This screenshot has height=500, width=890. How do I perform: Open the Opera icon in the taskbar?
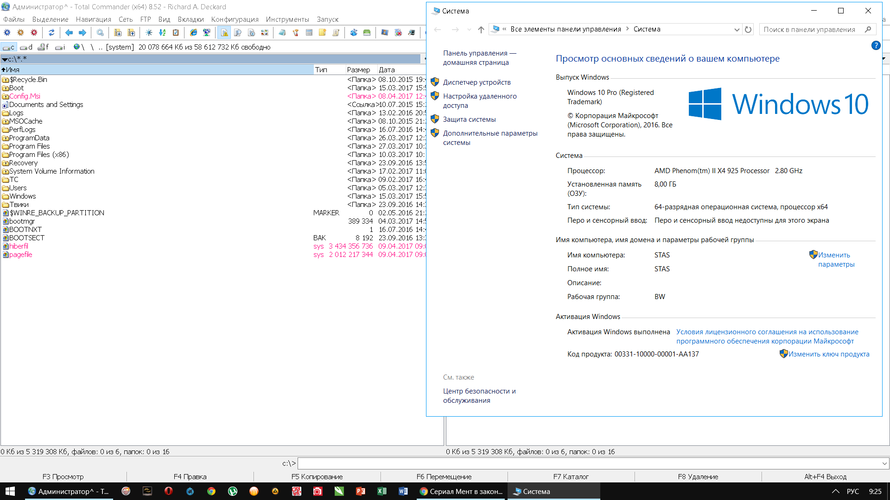[x=168, y=491]
